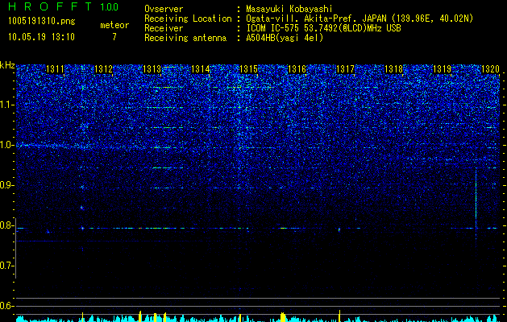Click the yellow meteor marker under 1315
The width and height of the screenshot is (507, 322).
(x=240, y=318)
